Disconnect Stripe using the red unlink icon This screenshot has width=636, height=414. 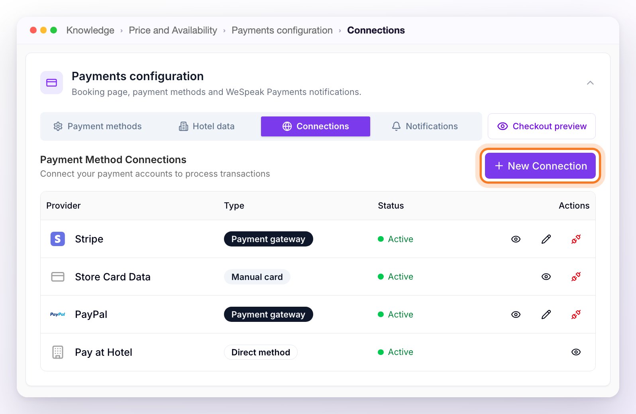click(576, 239)
